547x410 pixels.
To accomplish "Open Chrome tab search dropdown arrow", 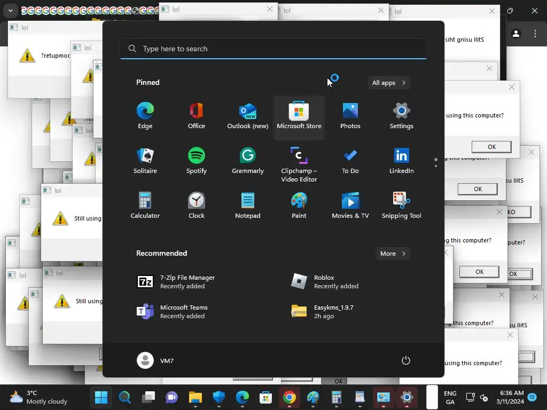I will 11,11.
